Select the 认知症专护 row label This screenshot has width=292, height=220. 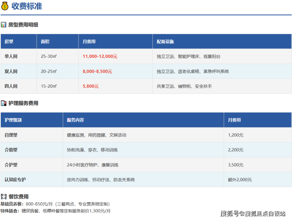[x=15, y=180]
